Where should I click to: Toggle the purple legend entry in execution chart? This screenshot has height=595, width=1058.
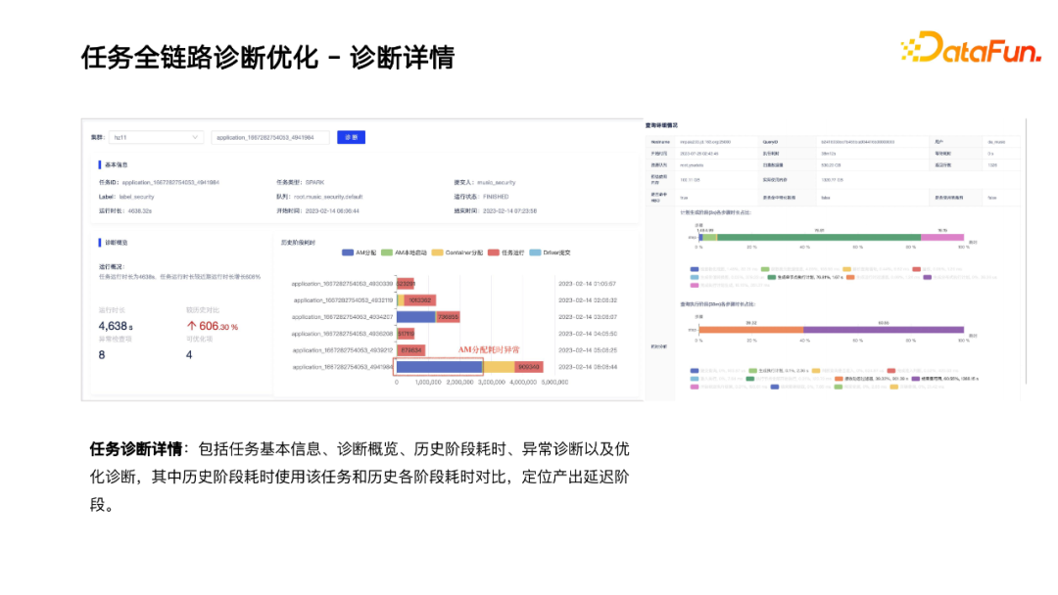point(918,378)
